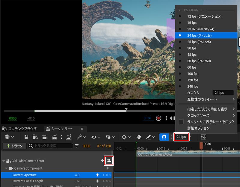Click the red record button
Image resolution: width=240 pixels, height=187 pixels.
pyautogui.click(x=159, y=118)
